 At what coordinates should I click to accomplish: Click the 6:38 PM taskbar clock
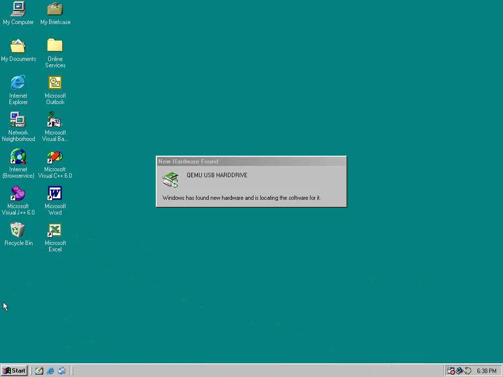[x=486, y=371]
